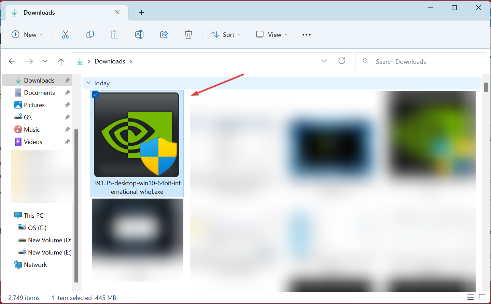Switch to large thumbnails view in status bar
Viewport: 491px width, 304px height.
tap(482, 297)
